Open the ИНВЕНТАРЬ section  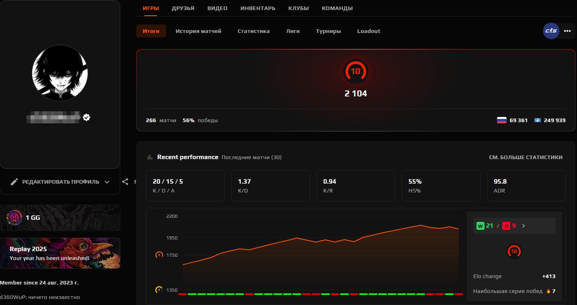click(258, 8)
